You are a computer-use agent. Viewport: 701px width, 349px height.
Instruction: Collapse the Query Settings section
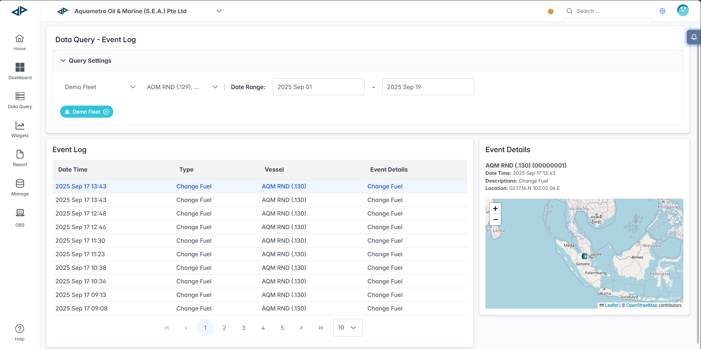click(63, 60)
